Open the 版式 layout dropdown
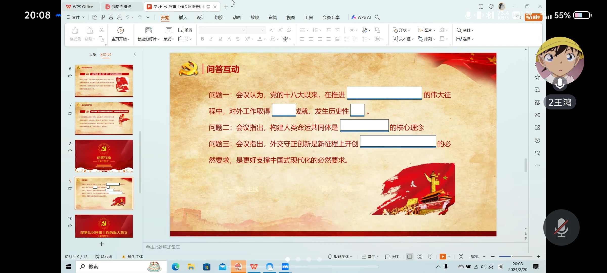Viewport: 607px width, 273px height. [168, 39]
